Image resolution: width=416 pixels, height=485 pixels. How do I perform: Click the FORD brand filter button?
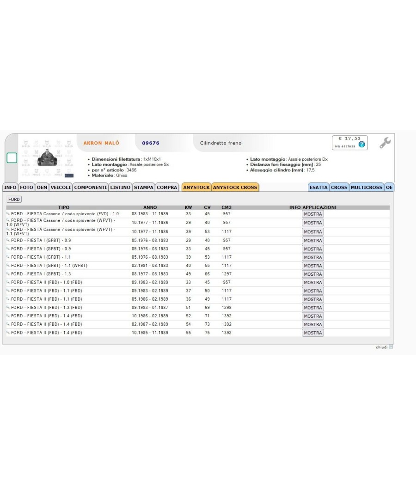[x=14, y=199]
